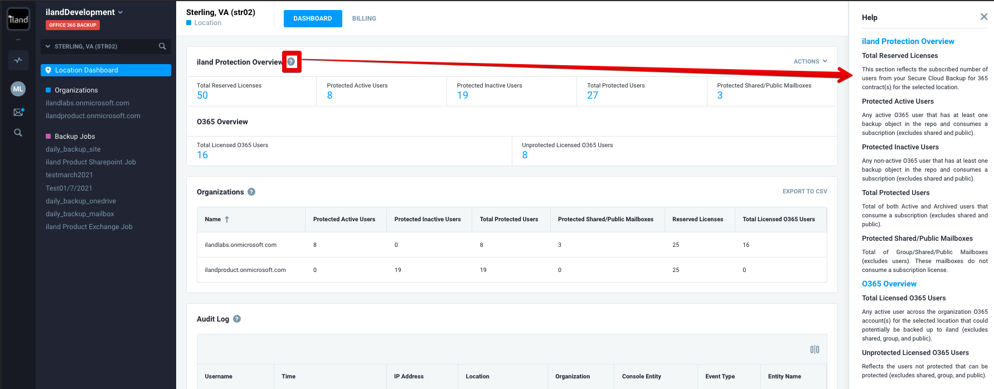Click the EXPORT TO CSV button
Viewport: 994px width, 389px height.
click(x=804, y=191)
